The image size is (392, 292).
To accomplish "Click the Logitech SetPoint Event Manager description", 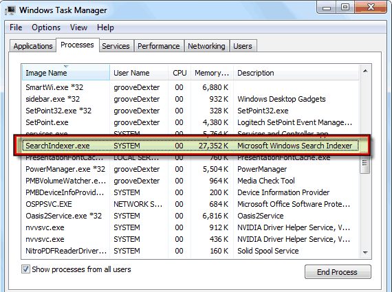I will point(294,122).
